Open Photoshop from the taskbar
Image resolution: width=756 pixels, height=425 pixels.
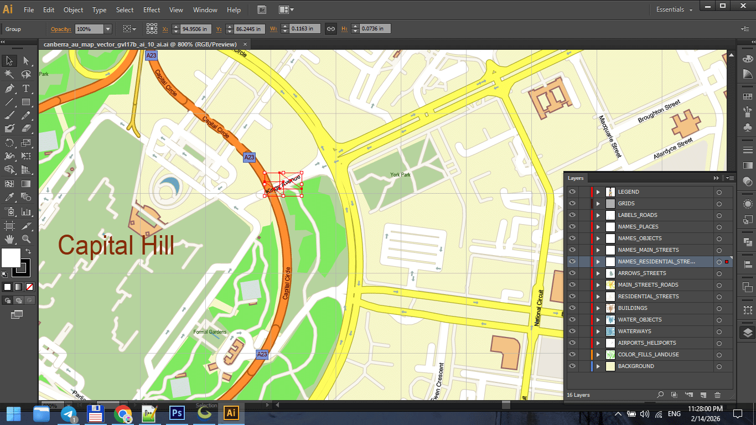177,413
